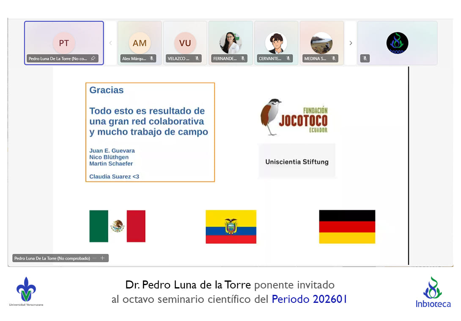Show next participants with right chevron
Image resolution: width=461 pixels, height=321 pixels.
tap(351, 43)
